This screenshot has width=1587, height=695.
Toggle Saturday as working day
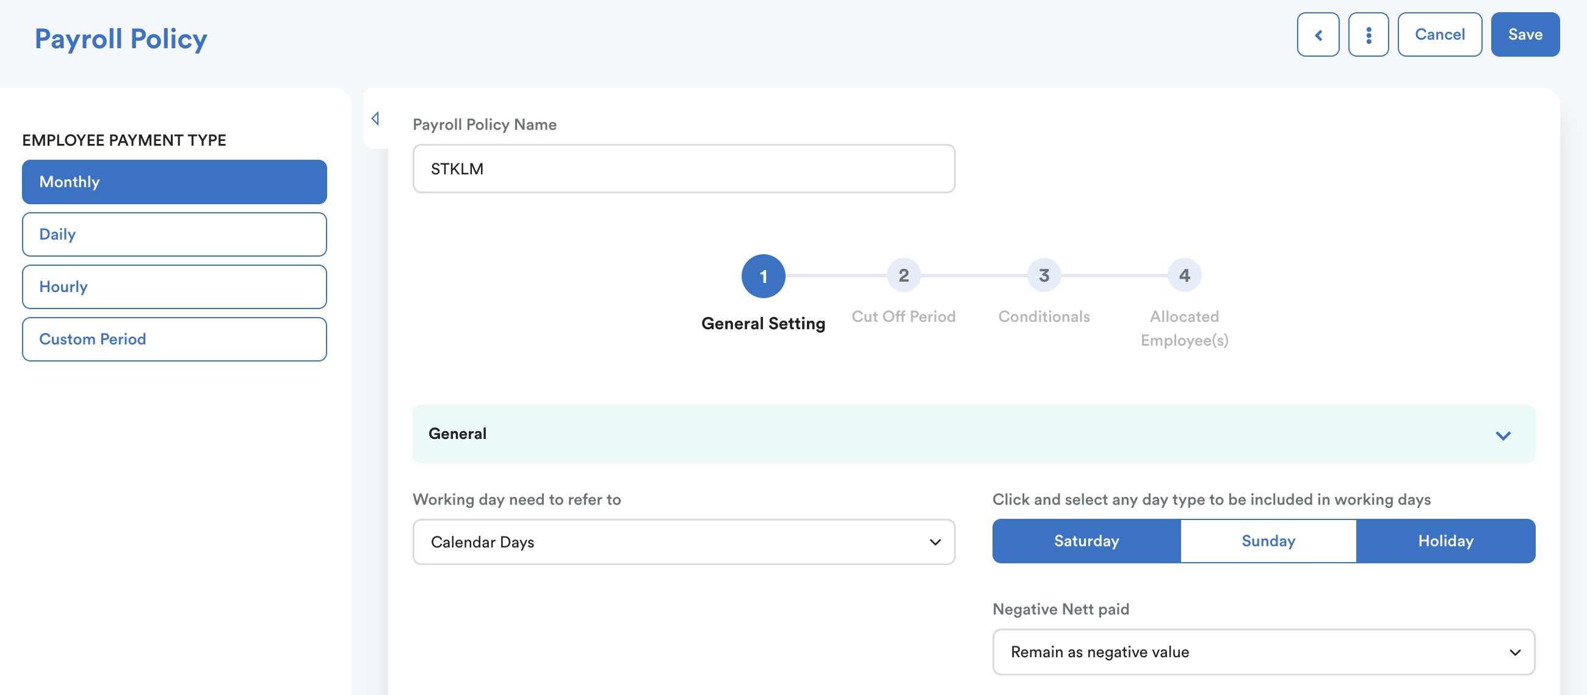(x=1086, y=541)
